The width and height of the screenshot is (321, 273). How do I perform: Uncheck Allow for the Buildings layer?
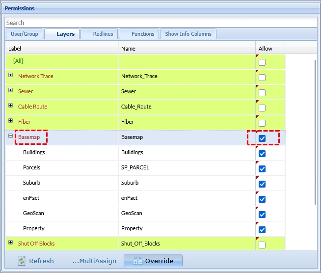(x=262, y=154)
